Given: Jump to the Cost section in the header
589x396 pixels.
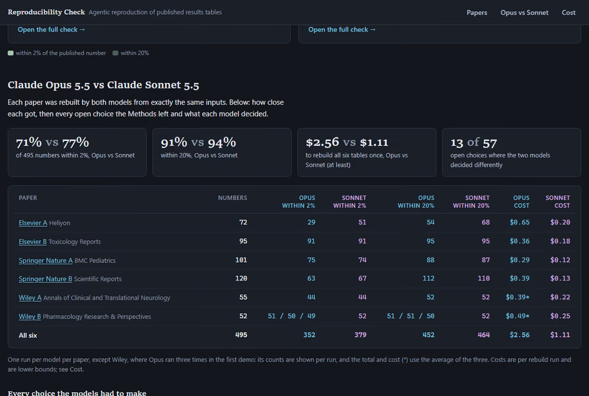Looking at the screenshot, I should [569, 13].
